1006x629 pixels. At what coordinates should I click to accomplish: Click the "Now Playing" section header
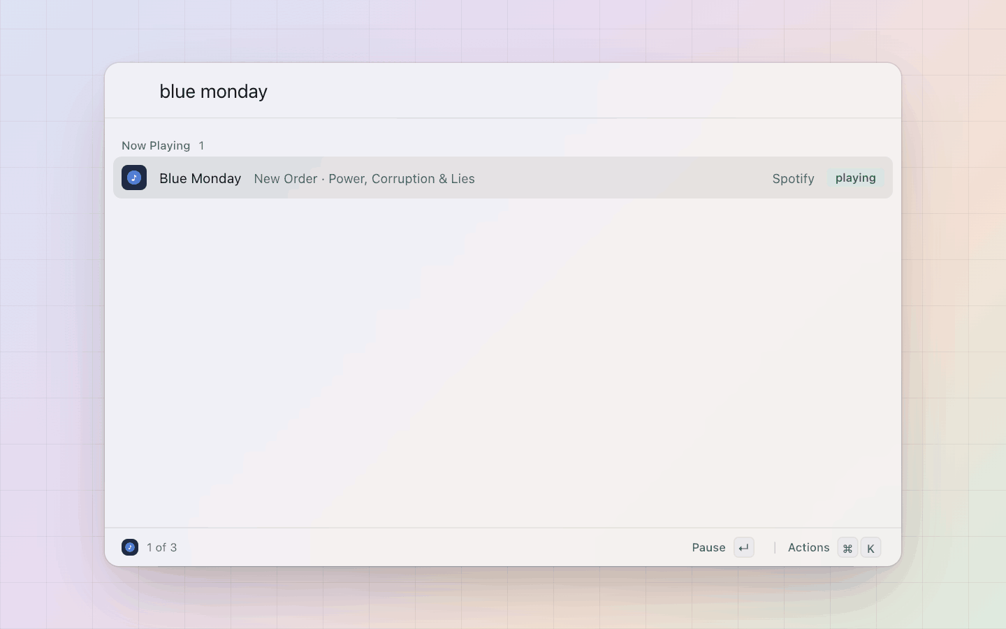(x=156, y=145)
